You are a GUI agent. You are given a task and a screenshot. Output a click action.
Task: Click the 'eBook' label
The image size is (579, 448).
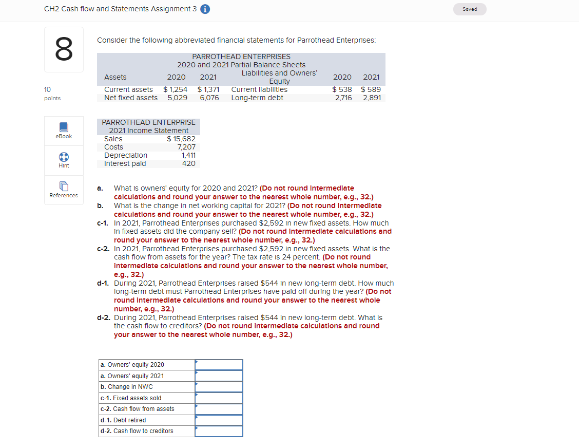click(x=64, y=136)
